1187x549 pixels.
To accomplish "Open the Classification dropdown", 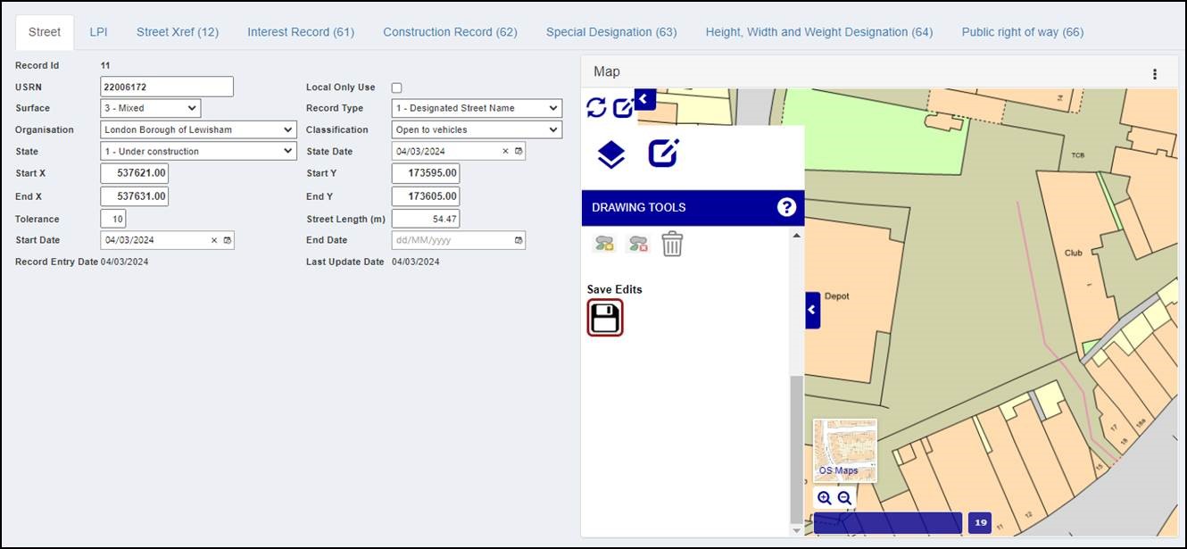I will [477, 129].
